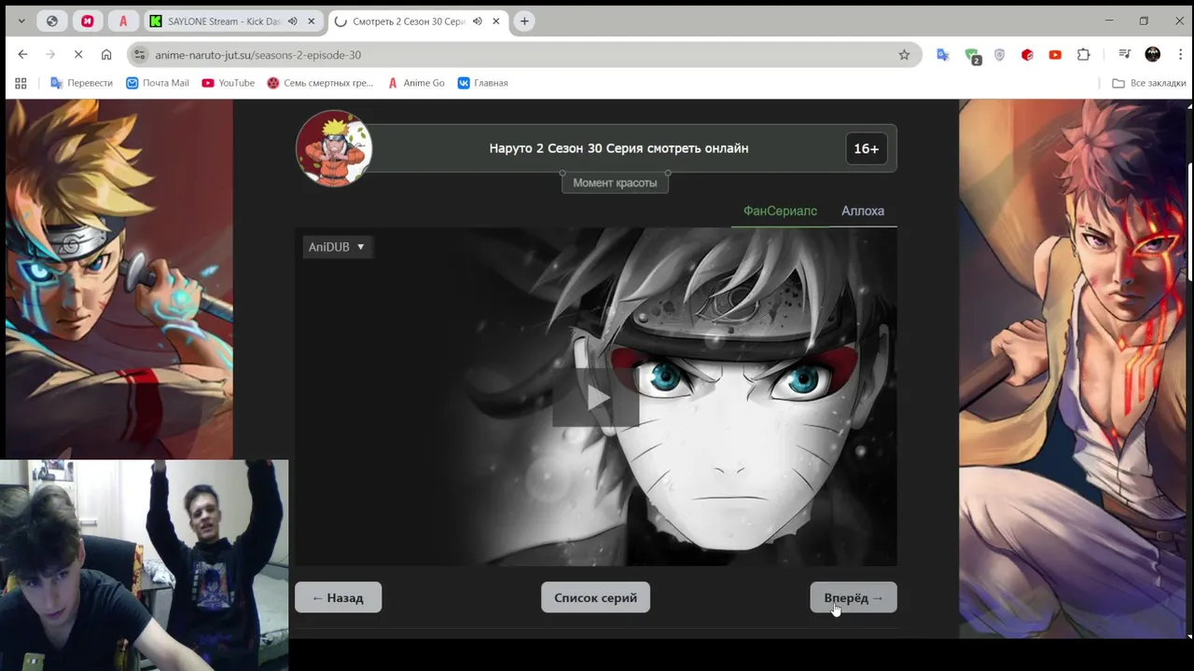The height and width of the screenshot is (671, 1194).
Task: Mute the SAYLONE Stream tab audio
Action: (x=293, y=21)
